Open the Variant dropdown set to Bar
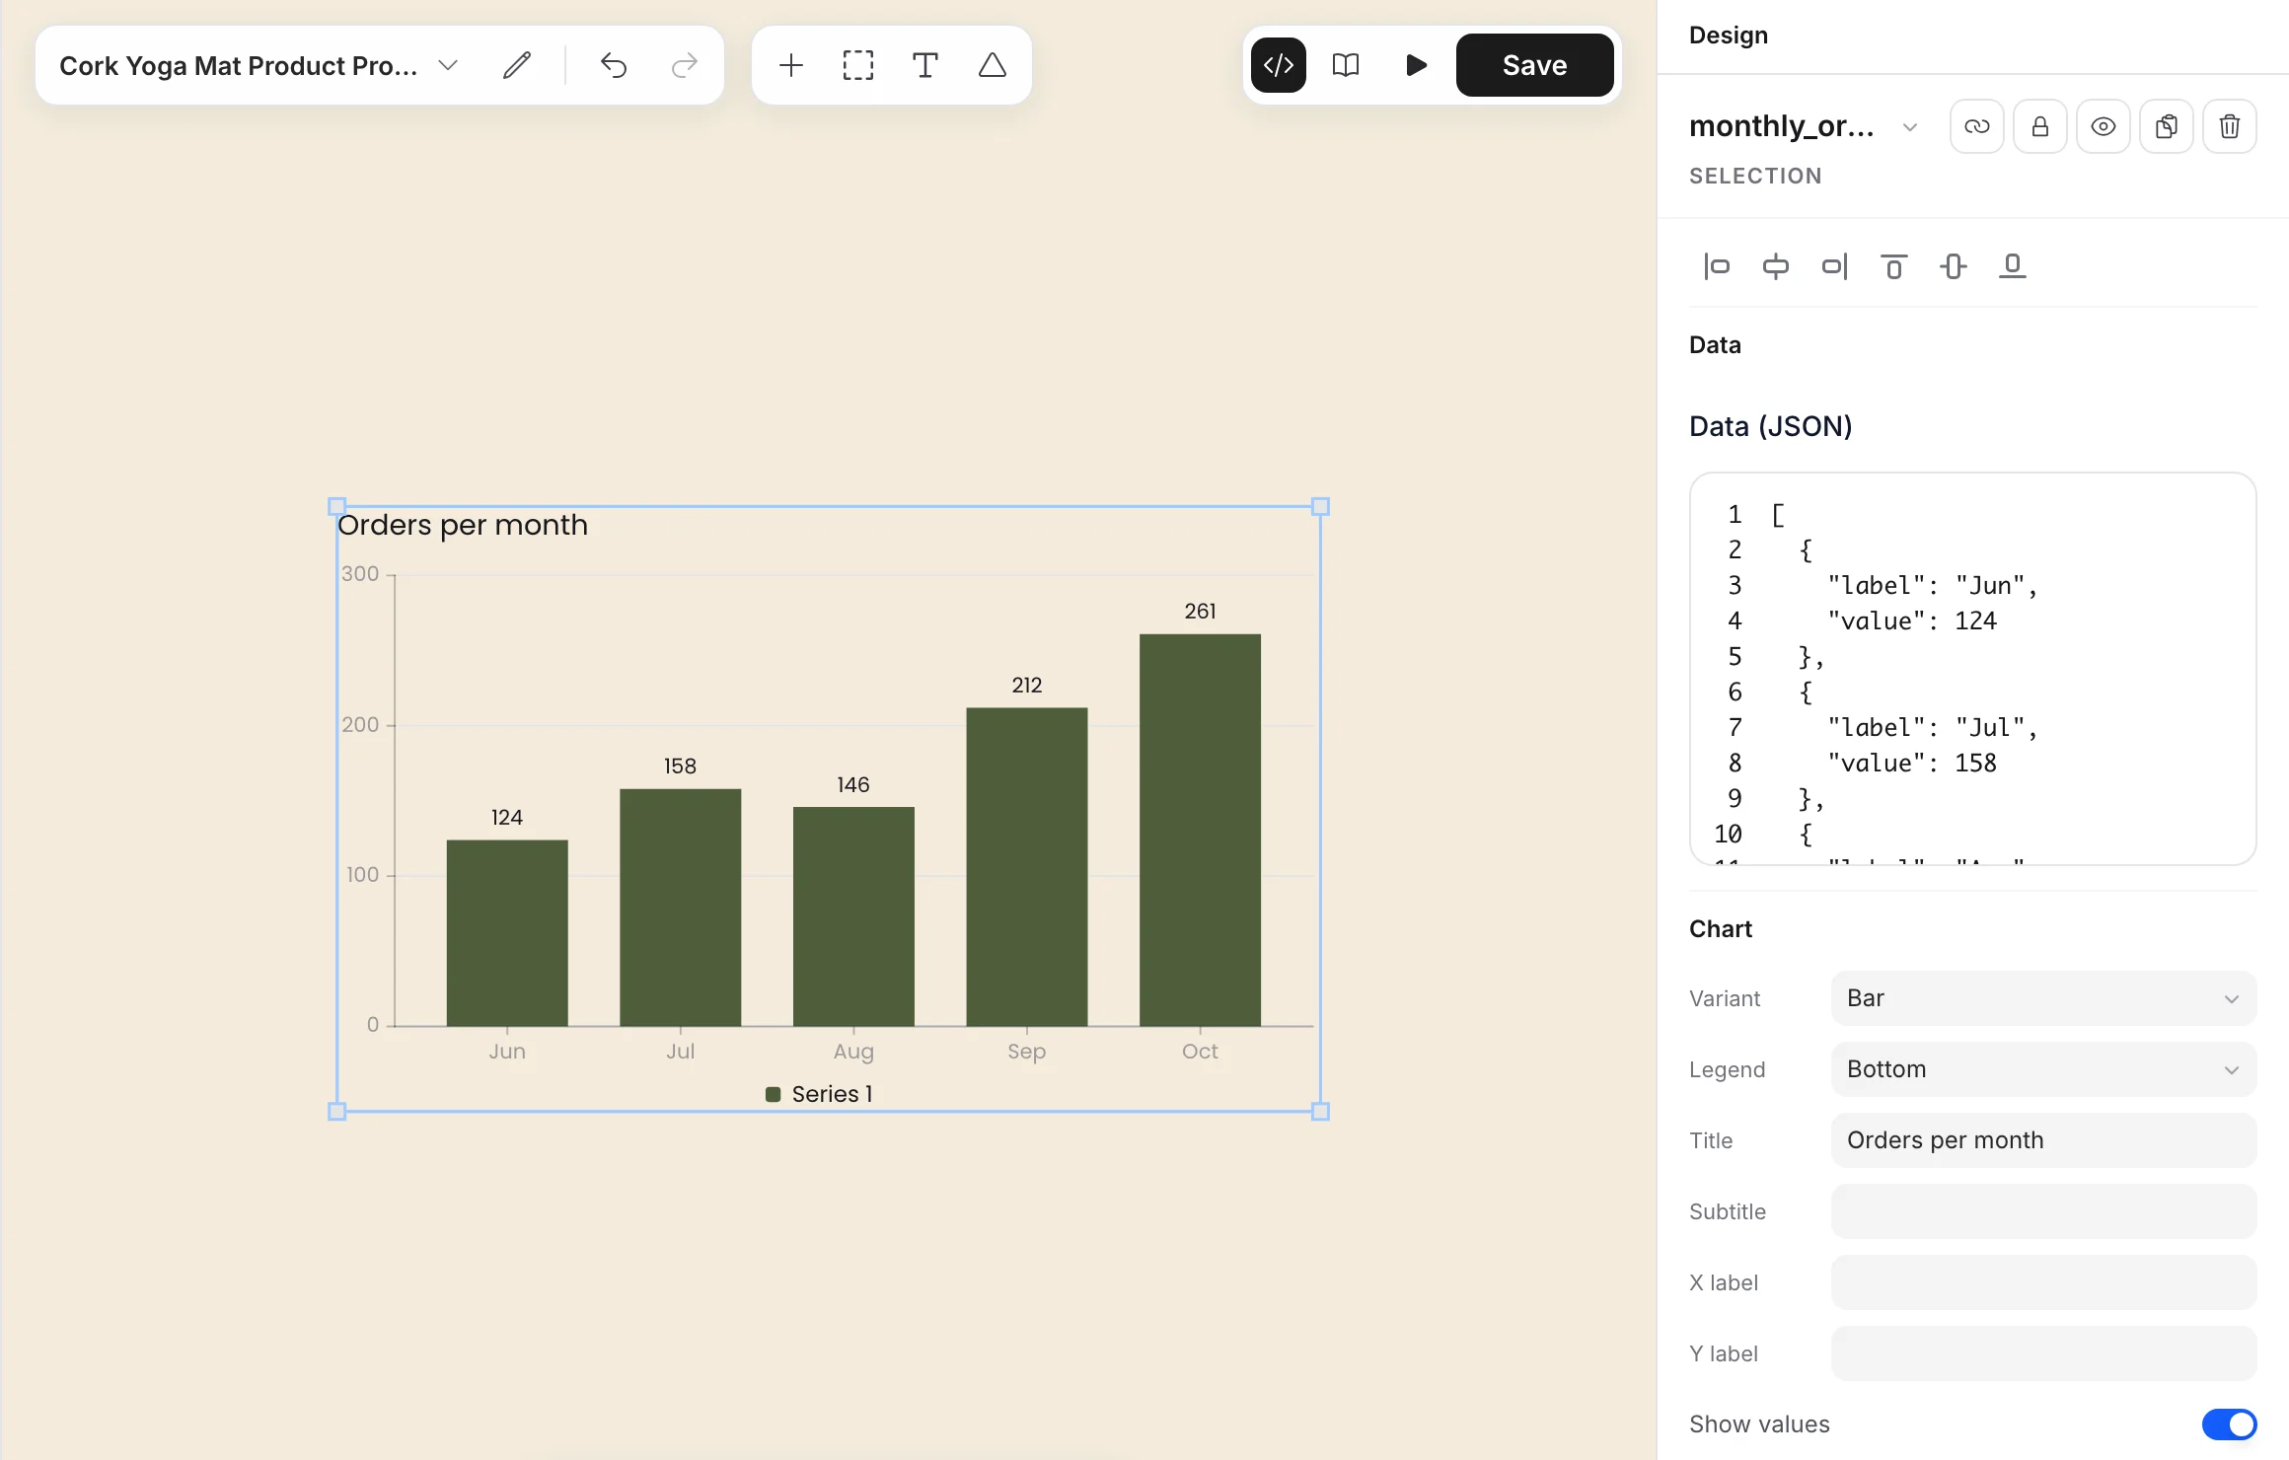This screenshot has height=1460, width=2289. click(2043, 998)
